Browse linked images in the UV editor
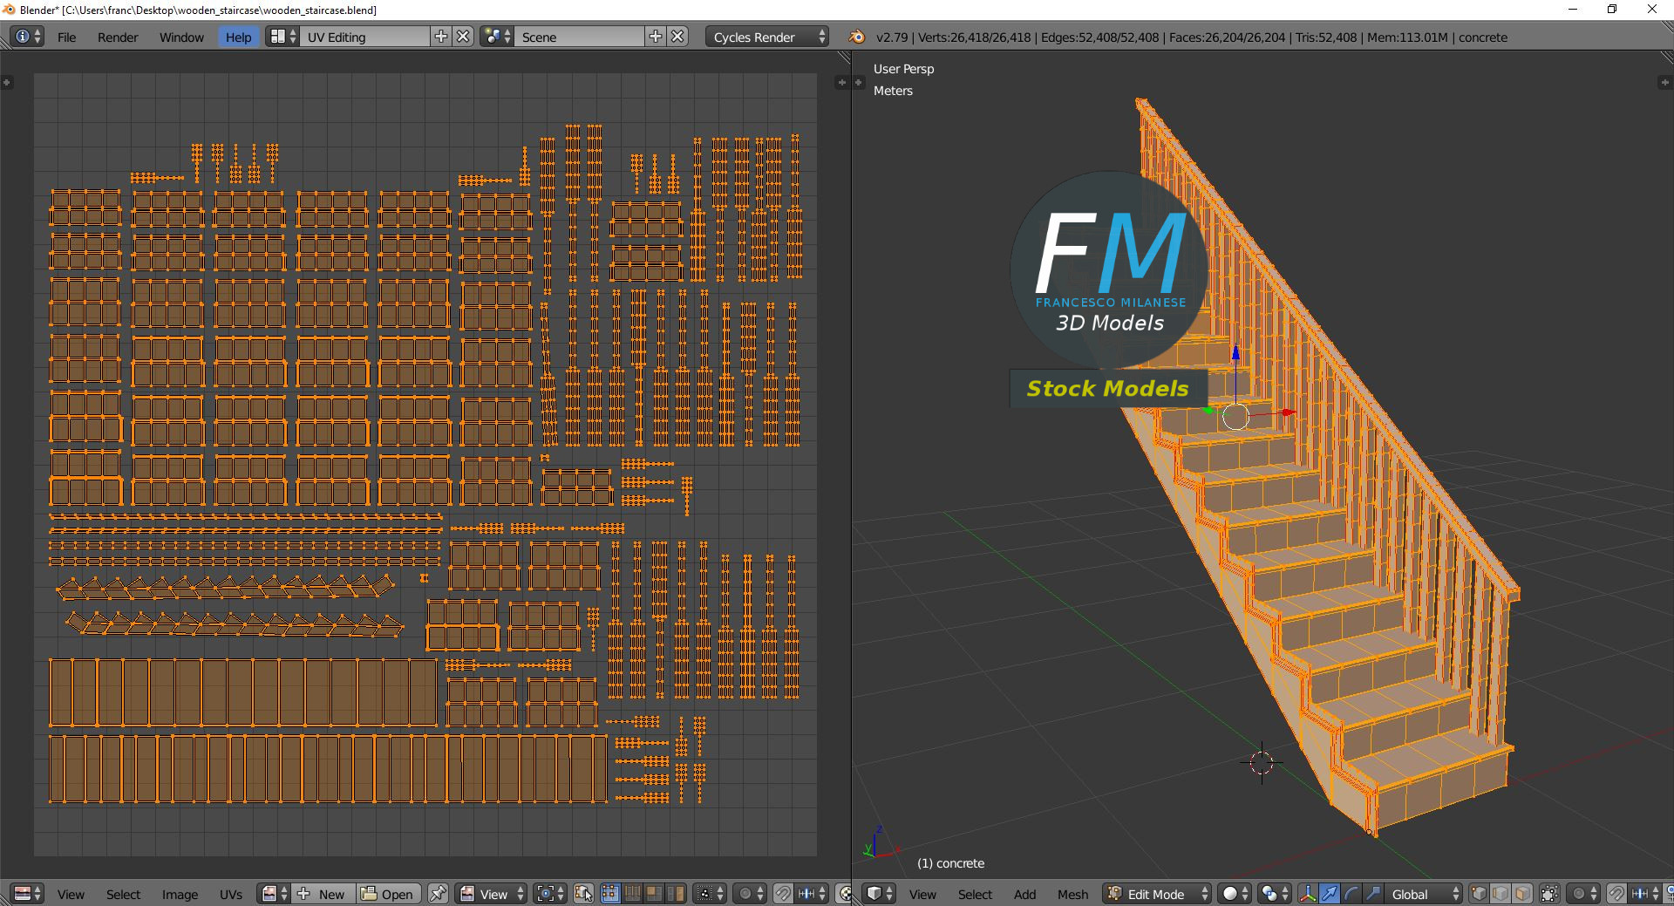Image resolution: width=1674 pixels, height=906 pixels. tap(276, 894)
